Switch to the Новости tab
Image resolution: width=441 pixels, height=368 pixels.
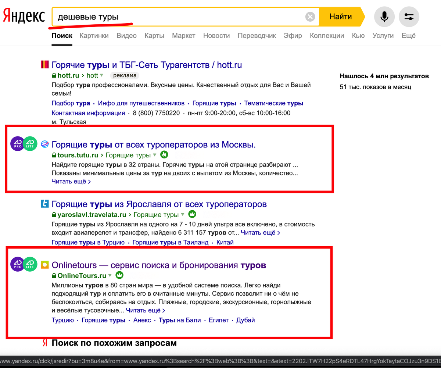coord(216,36)
